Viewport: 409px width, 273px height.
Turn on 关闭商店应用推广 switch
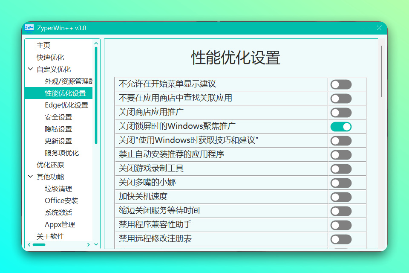341,113
